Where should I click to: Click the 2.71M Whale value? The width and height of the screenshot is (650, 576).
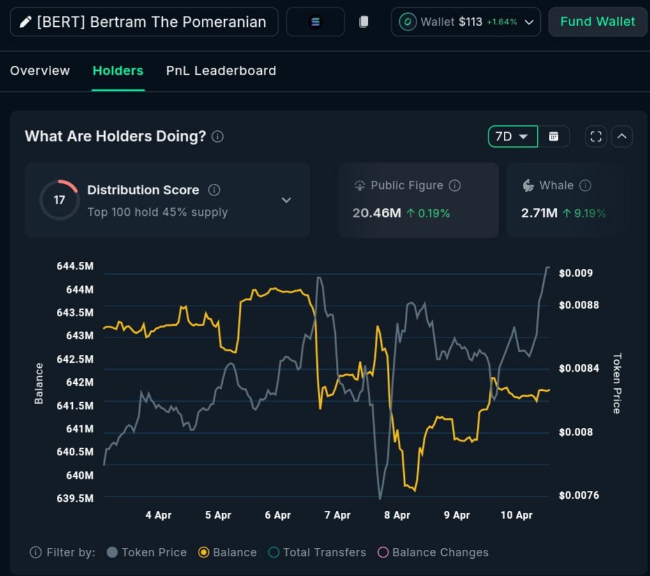[539, 213]
